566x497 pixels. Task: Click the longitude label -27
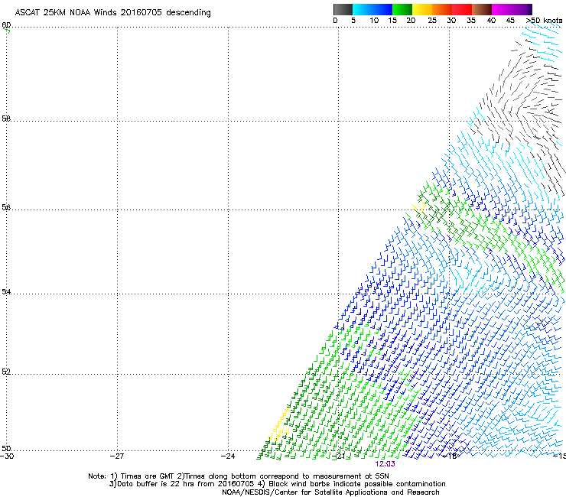tap(117, 456)
